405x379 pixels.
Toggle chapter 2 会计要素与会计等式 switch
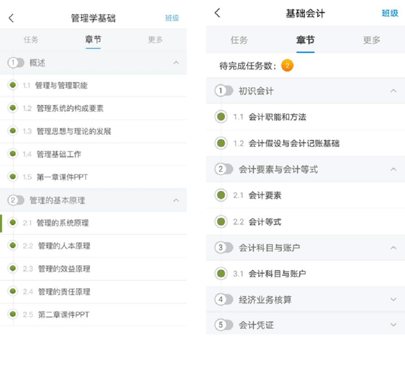point(224,169)
